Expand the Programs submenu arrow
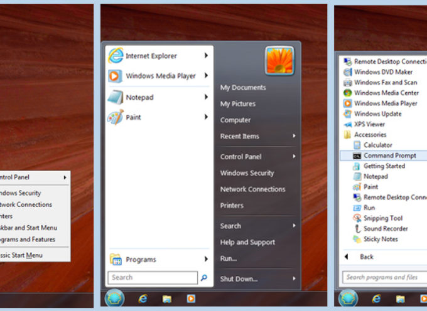 click(206, 259)
